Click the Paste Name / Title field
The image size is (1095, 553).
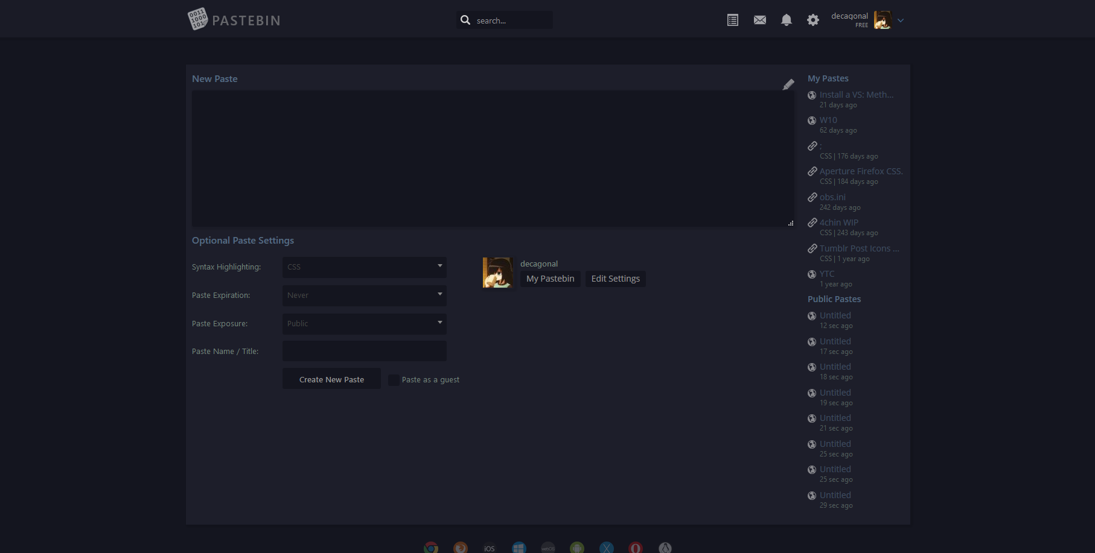(x=364, y=350)
